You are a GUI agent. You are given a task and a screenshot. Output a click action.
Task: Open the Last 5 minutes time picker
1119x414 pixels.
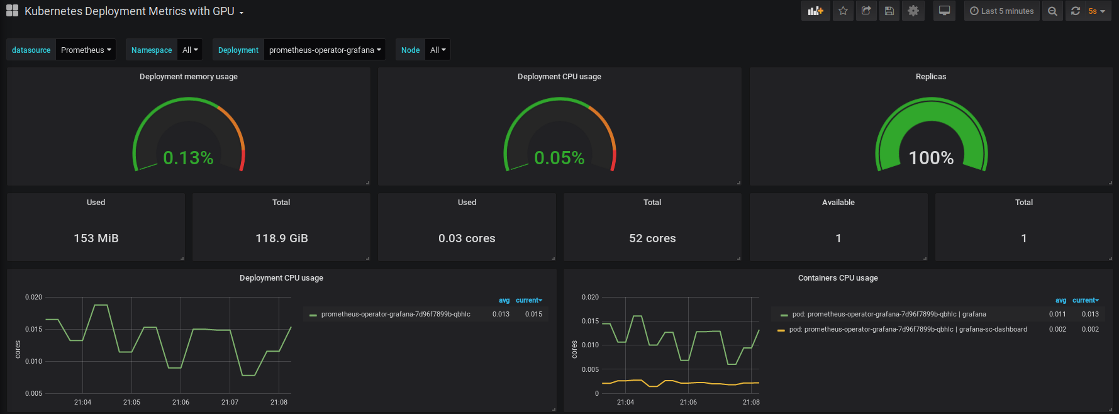click(1002, 11)
